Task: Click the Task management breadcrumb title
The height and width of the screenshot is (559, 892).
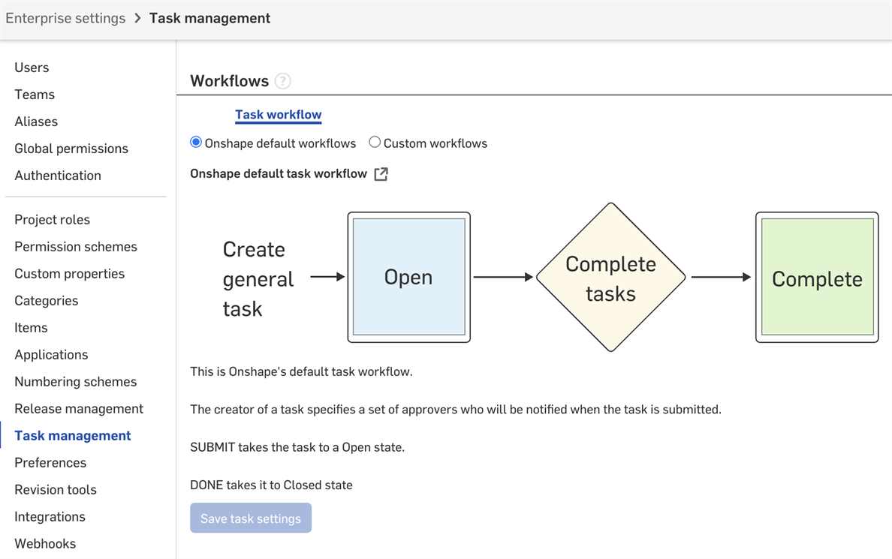Action: (x=210, y=18)
